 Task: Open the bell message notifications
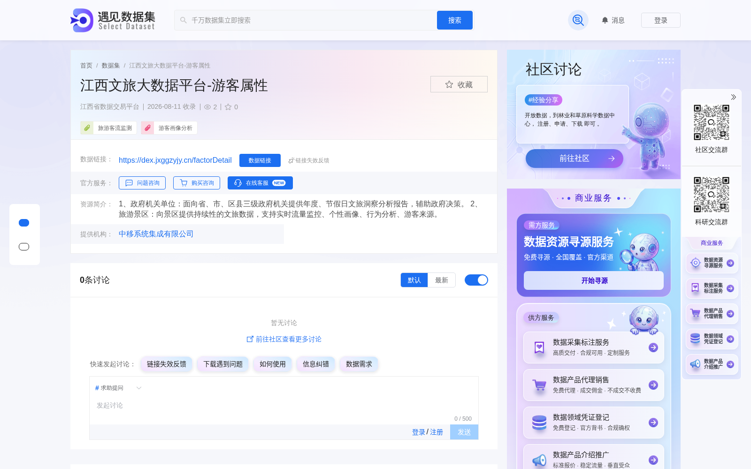tap(605, 20)
